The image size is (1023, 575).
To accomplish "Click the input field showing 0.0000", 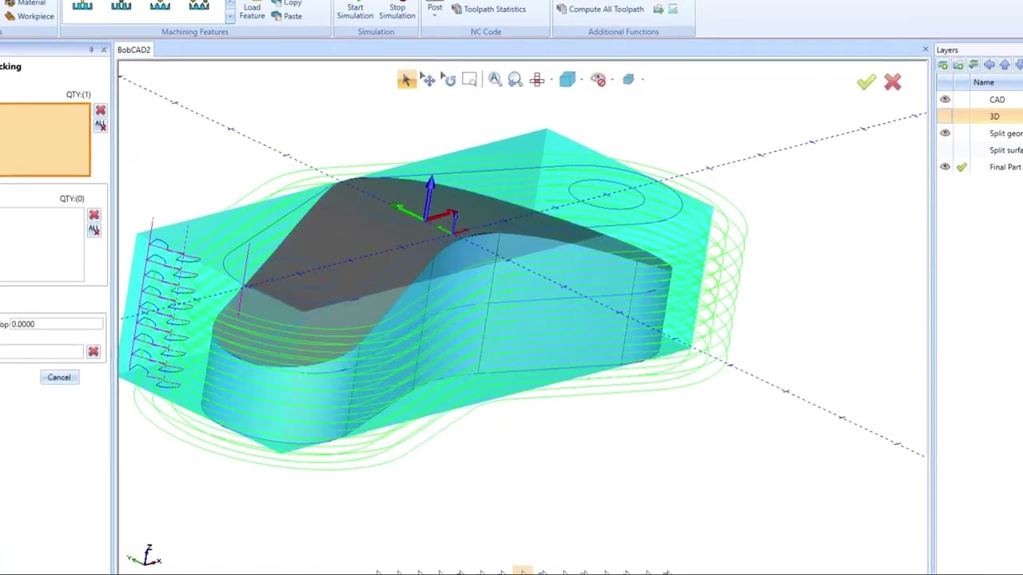I will coord(56,324).
